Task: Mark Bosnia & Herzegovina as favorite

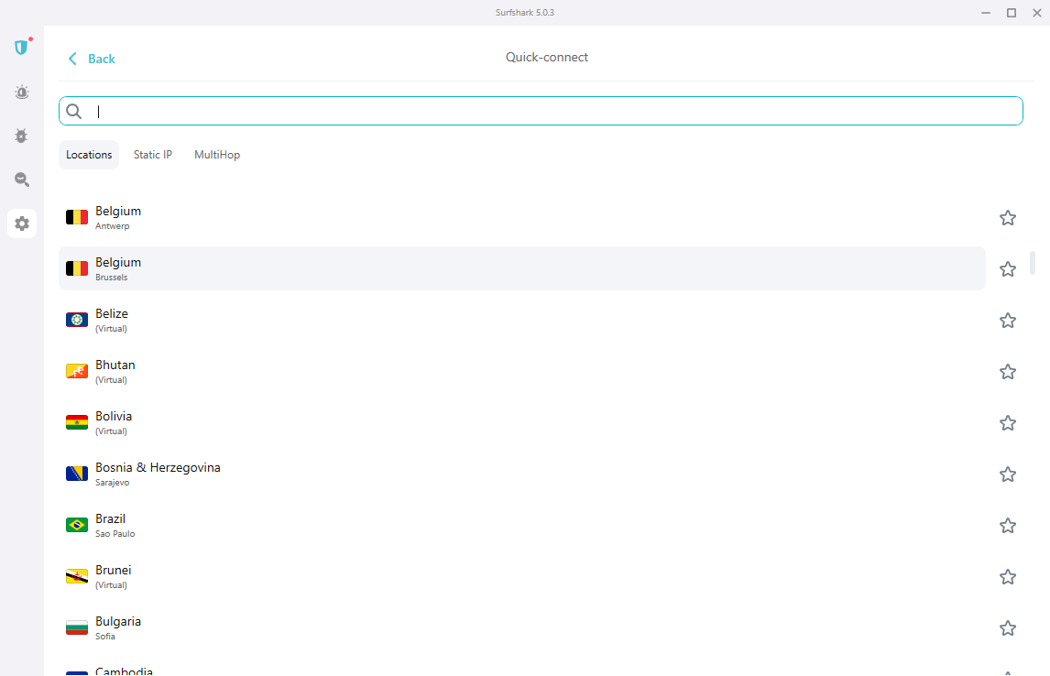Action: tap(1008, 474)
